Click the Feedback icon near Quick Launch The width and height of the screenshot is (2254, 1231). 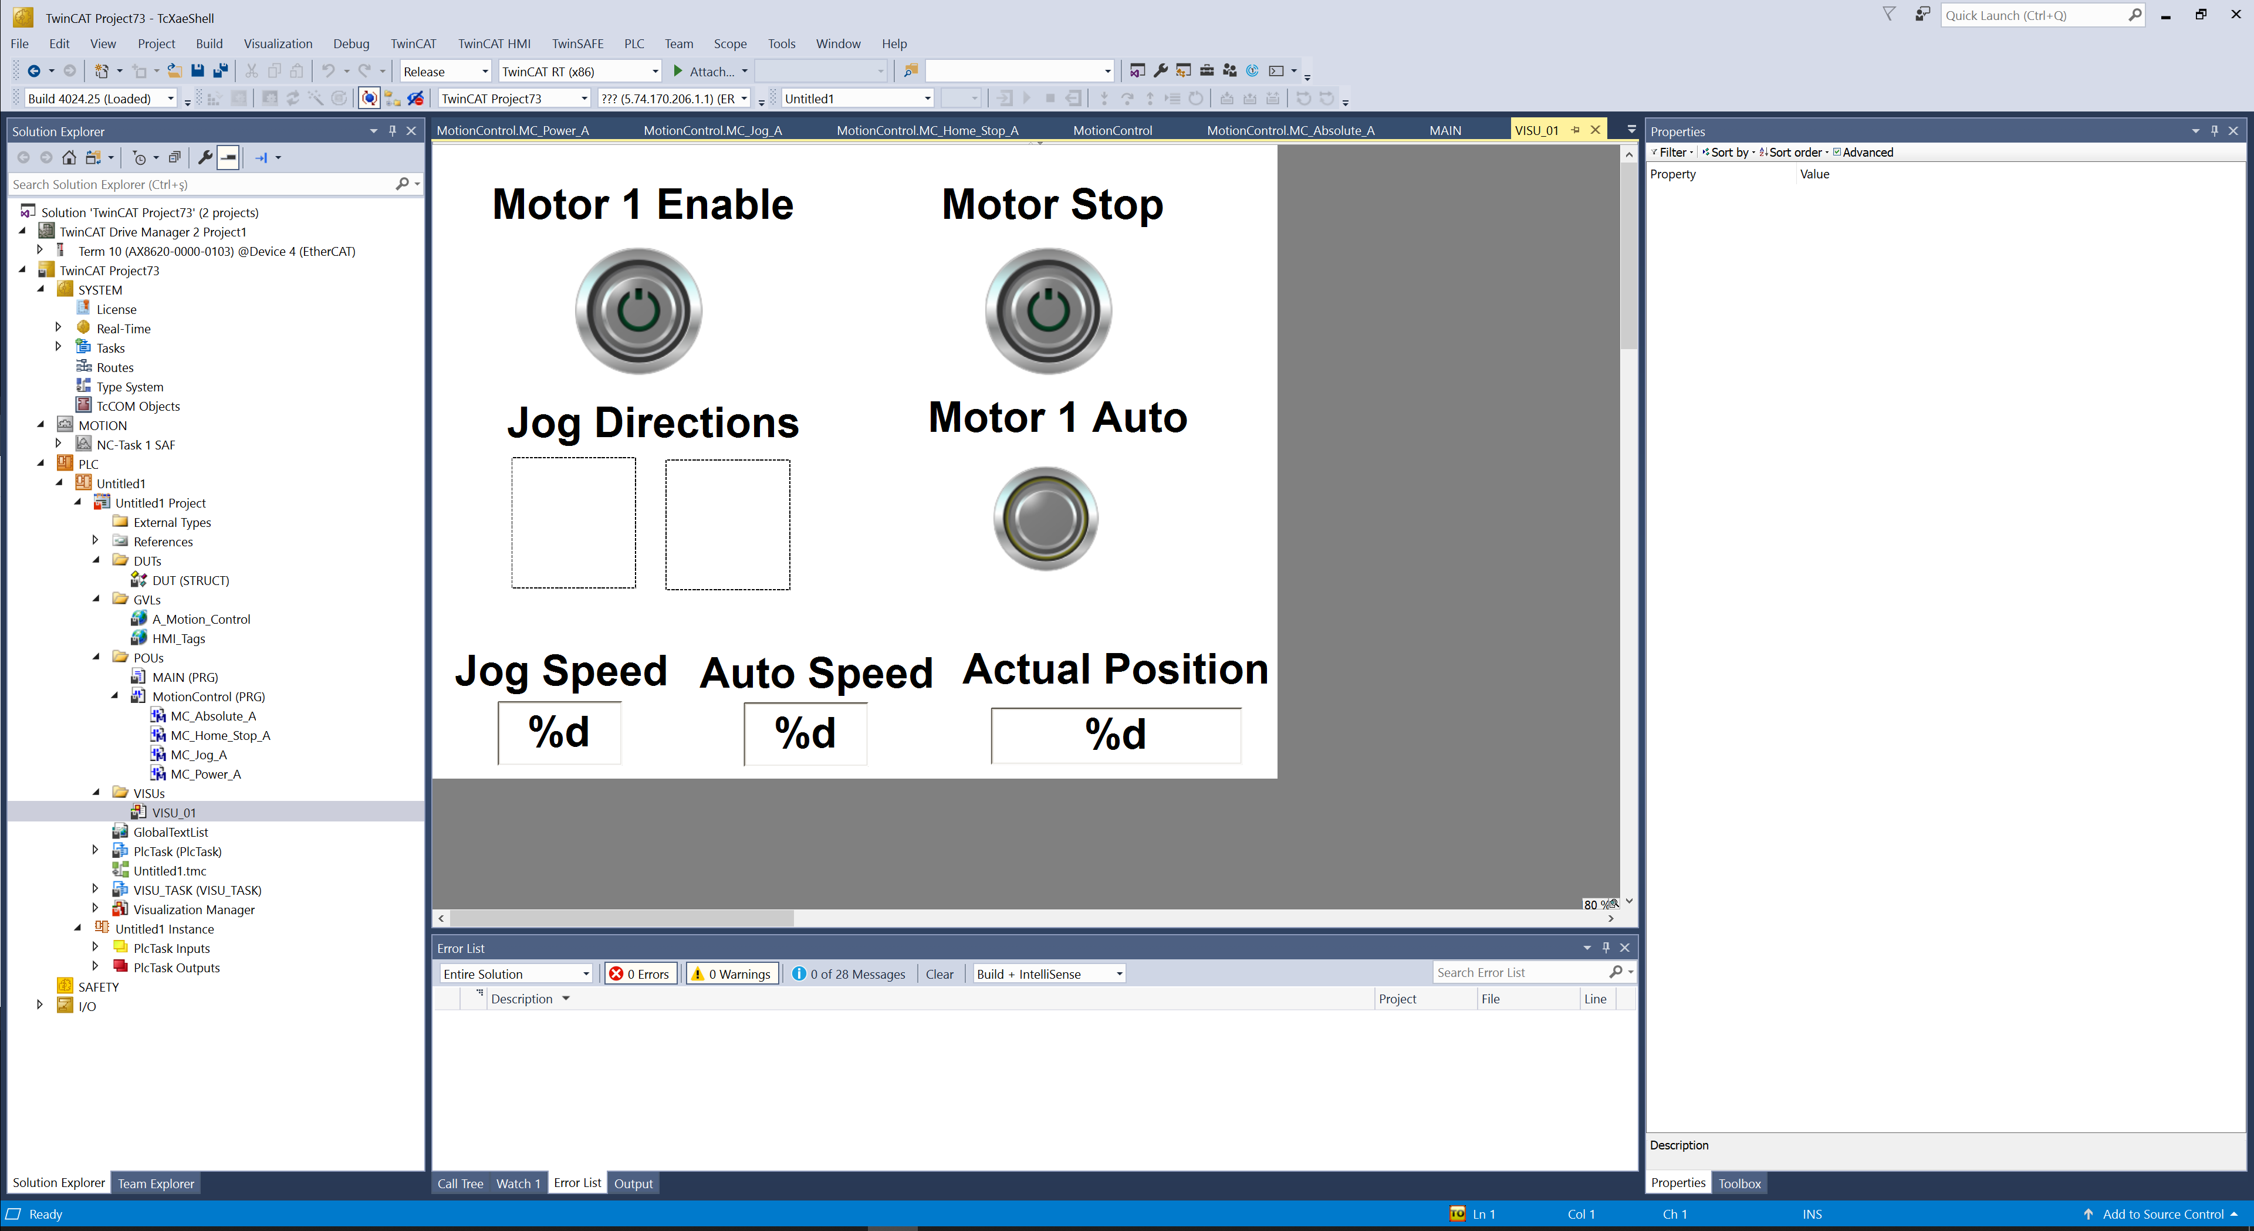pyautogui.click(x=1921, y=15)
